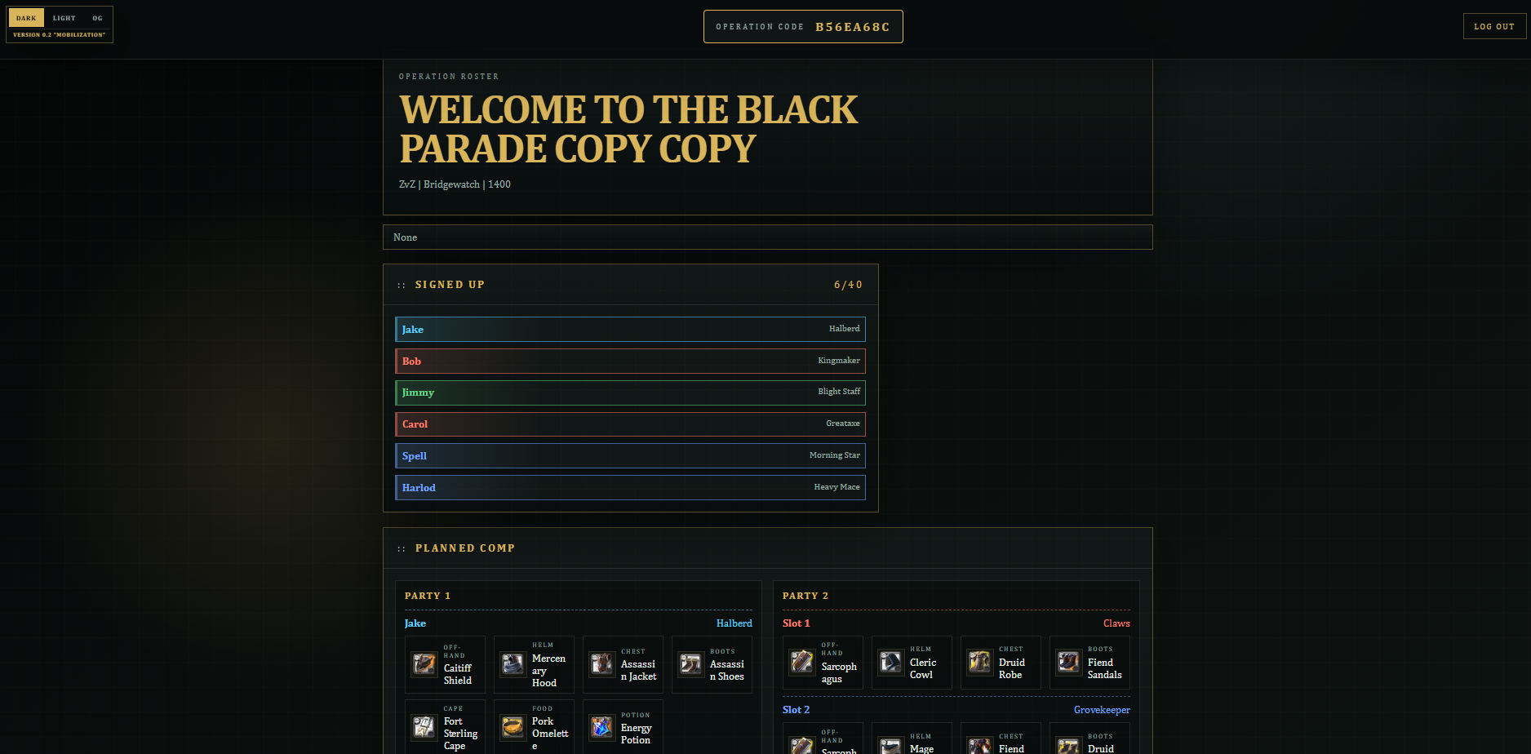This screenshot has width=1531, height=754.
Task: Switch to the Dark theme
Action: (26, 18)
